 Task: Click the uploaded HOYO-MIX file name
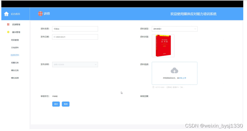pyautogui.click(x=170, y=87)
